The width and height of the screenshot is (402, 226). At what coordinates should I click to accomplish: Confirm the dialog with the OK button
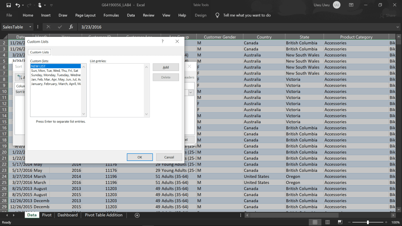tap(139, 157)
